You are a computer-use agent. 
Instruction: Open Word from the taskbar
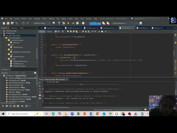click(x=91, y=114)
